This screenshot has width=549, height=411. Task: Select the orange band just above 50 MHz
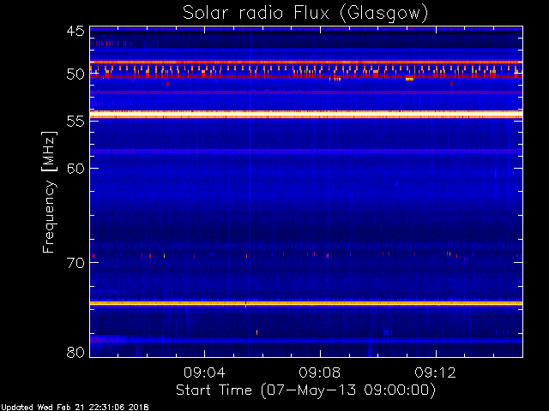click(305, 63)
